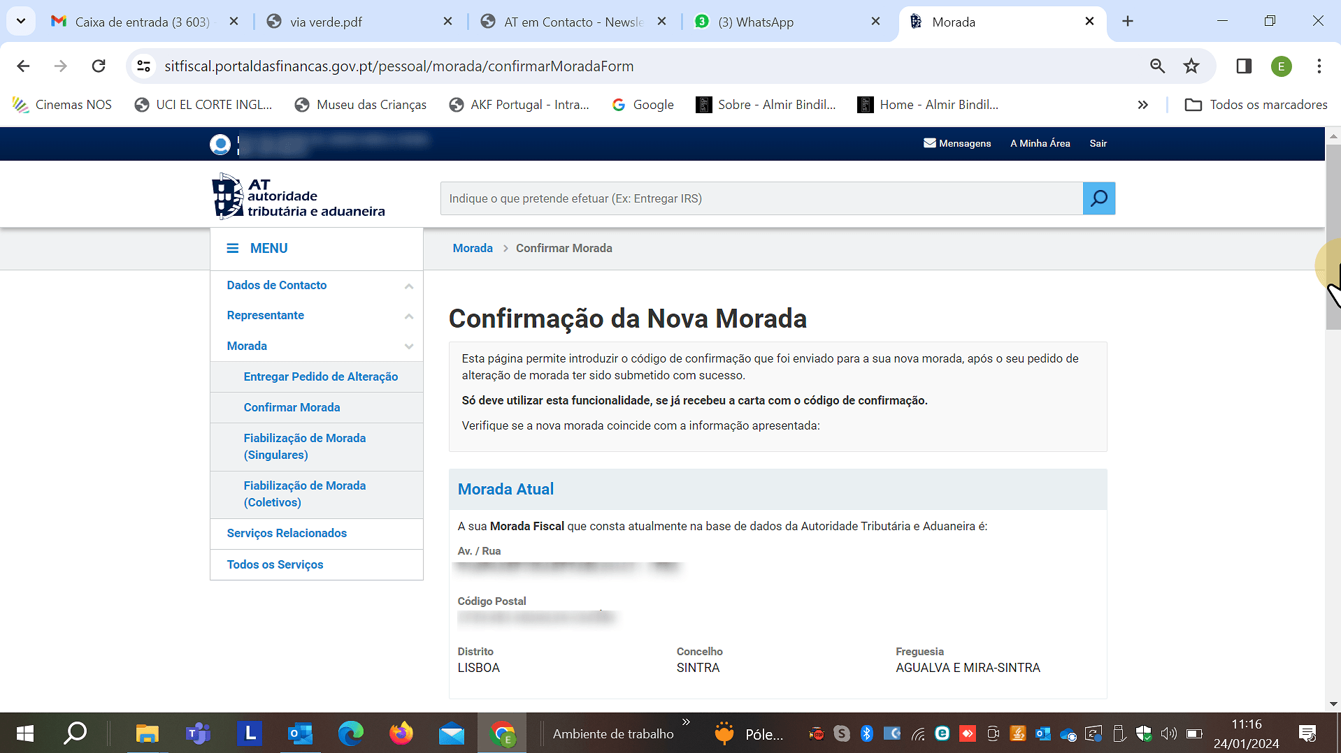Launch Firefox from the taskbar
This screenshot has width=1341, height=753.
pyautogui.click(x=401, y=733)
